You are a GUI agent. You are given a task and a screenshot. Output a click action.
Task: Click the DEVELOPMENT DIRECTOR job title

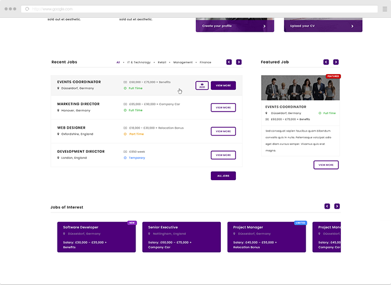81,151
